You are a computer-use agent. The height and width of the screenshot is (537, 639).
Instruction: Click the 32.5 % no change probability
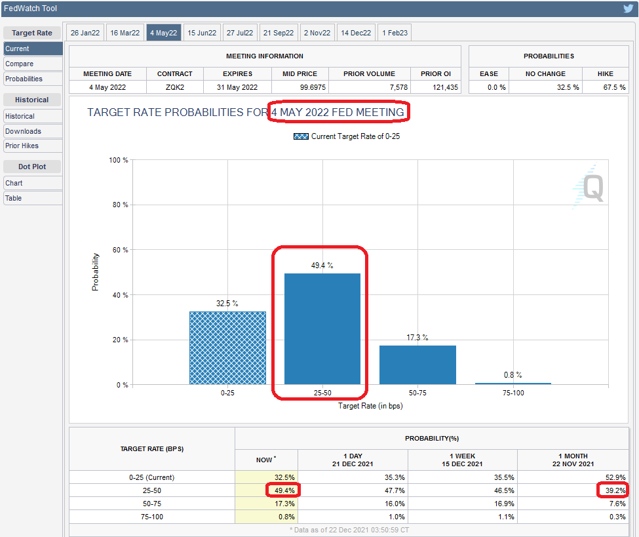[x=568, y=87]
